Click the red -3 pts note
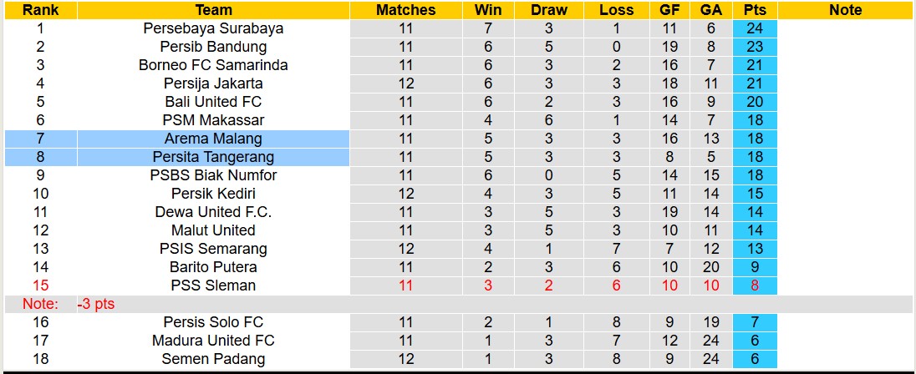 tap(96, 304)
